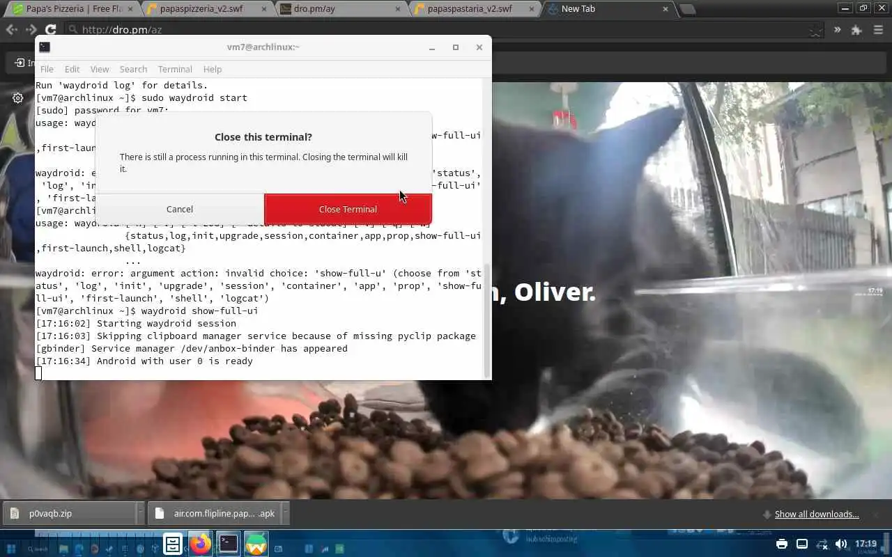
Task: Open Firefox from the taskbar
Action: point(201,544)
